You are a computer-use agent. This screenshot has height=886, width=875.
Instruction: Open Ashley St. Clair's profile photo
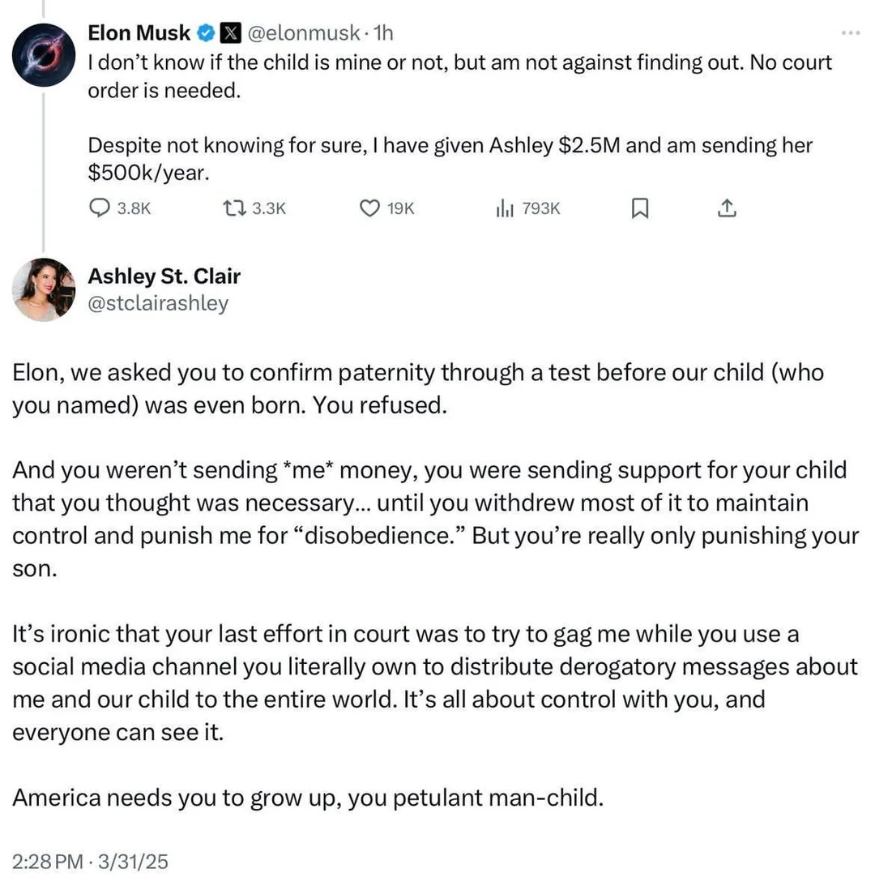[44, 289]
